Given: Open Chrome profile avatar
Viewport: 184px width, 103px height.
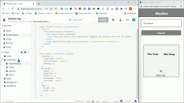Looking at the screenshot, I should point(131,9).
